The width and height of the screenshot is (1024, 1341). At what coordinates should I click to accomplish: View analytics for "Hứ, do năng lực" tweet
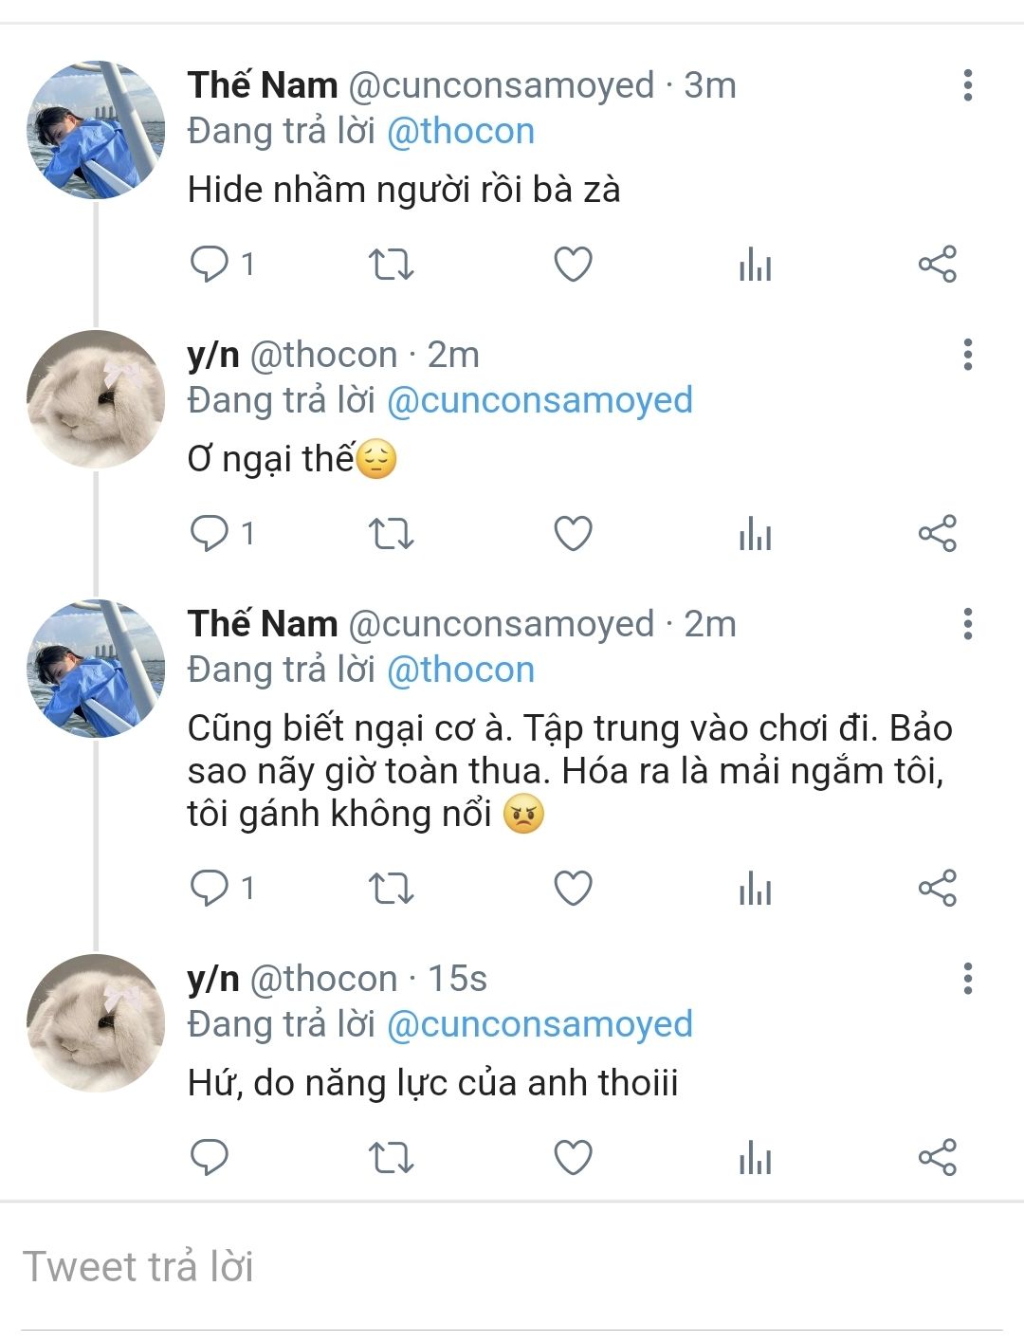(755, 1157)
